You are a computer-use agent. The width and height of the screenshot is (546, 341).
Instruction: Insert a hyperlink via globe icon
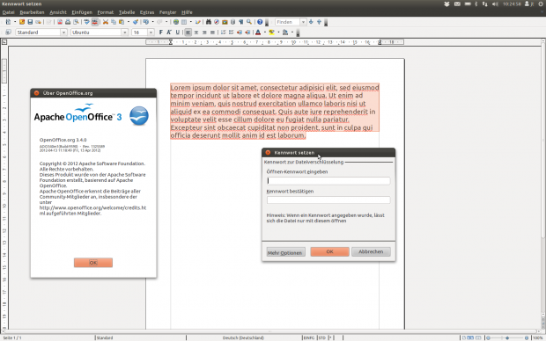click(x=176, y=22)
